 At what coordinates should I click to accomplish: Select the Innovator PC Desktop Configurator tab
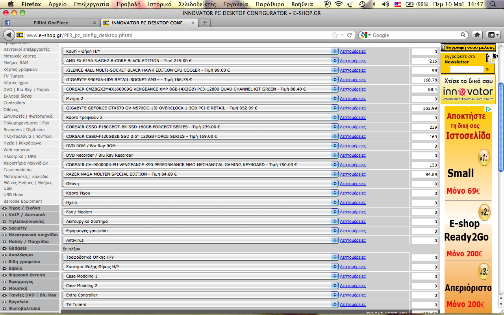point(149,23)
